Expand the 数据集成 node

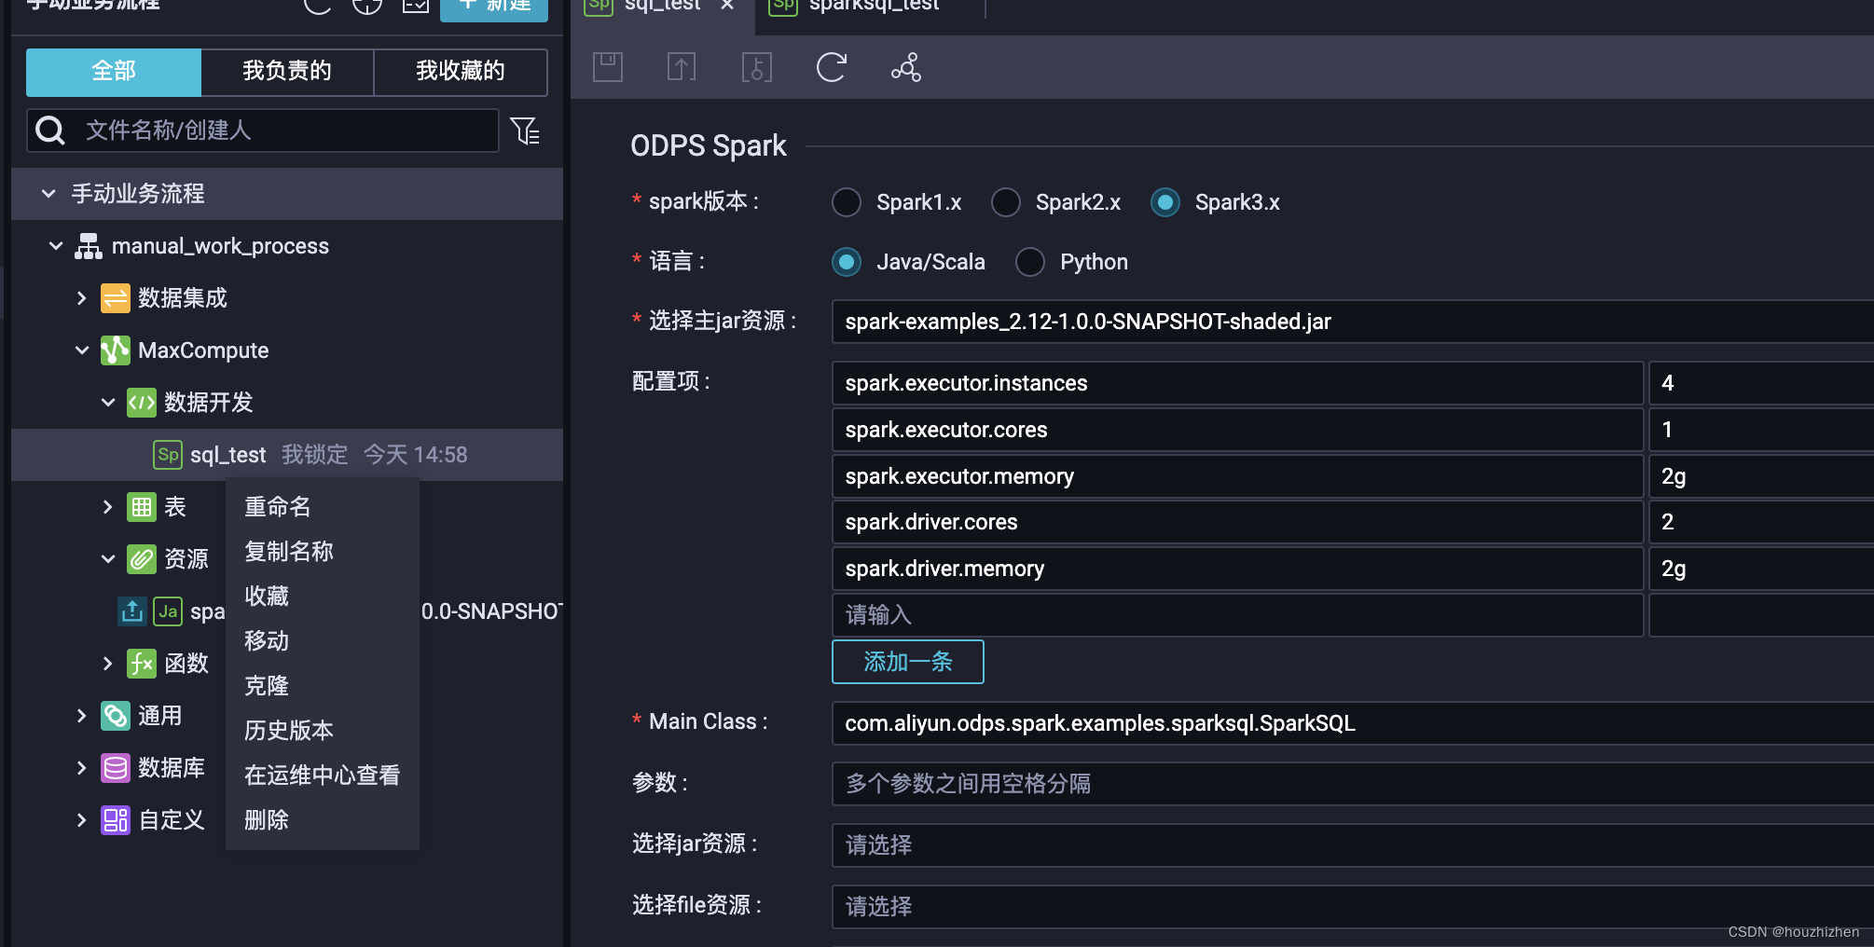pyautogui.click(x=82, y=298)
